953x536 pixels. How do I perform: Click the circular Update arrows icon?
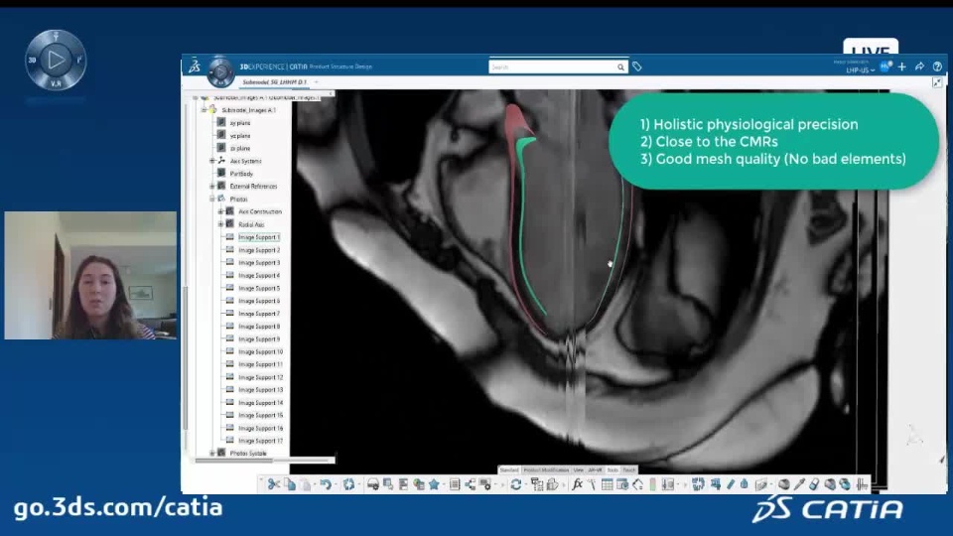click(516, 484)
